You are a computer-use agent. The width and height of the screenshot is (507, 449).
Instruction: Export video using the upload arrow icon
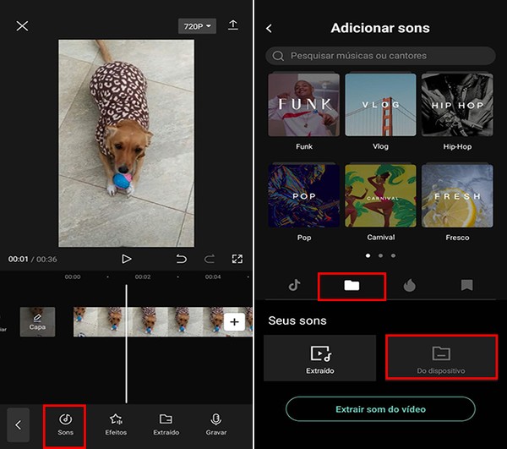233,25
